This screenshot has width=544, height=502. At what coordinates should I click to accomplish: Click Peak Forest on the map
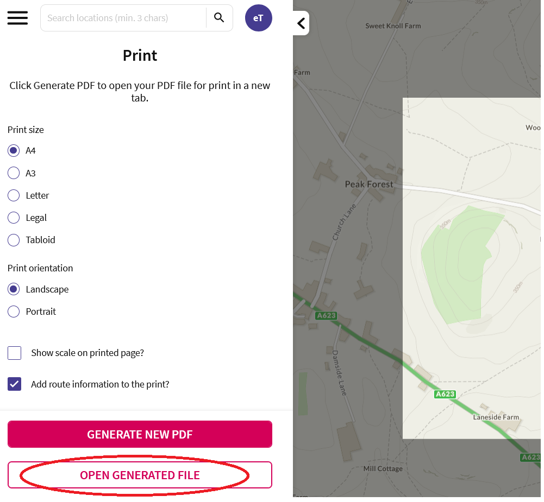[x=370, y=184]
